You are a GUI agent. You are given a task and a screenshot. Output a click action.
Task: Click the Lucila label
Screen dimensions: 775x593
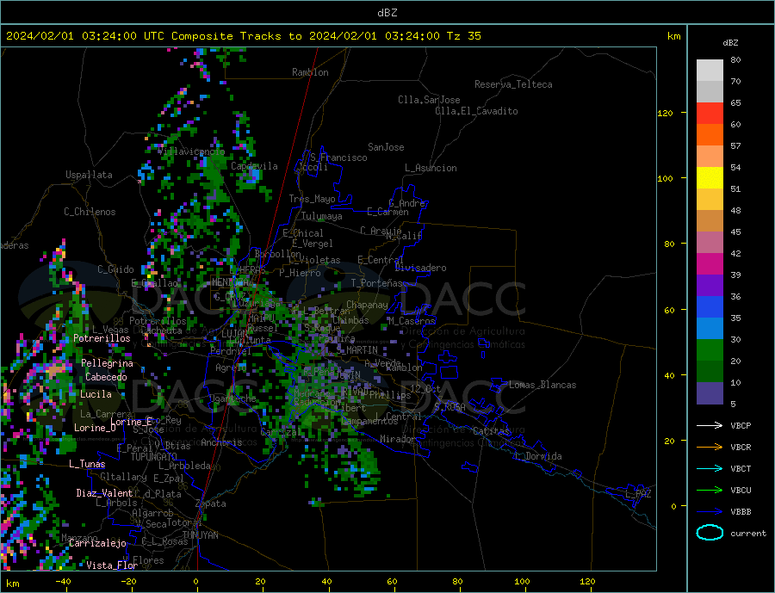coord(96,394)
